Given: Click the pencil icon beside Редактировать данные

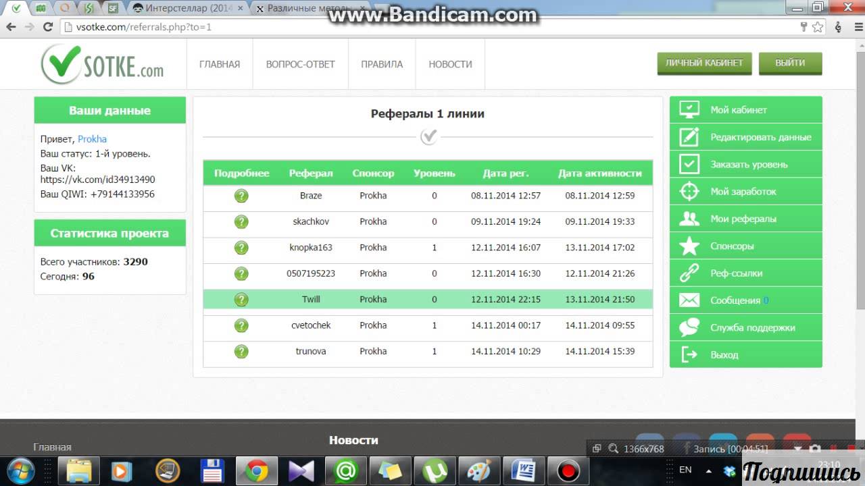Looking at the screenshot, I should pyautogui.click(x=689, y=137).
